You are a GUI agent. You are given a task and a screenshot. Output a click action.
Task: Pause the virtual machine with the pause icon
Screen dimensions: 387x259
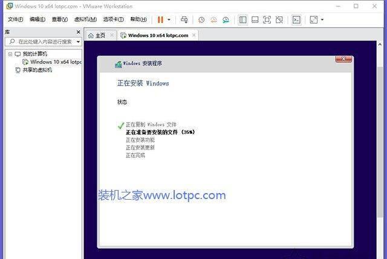click(160, 20)
